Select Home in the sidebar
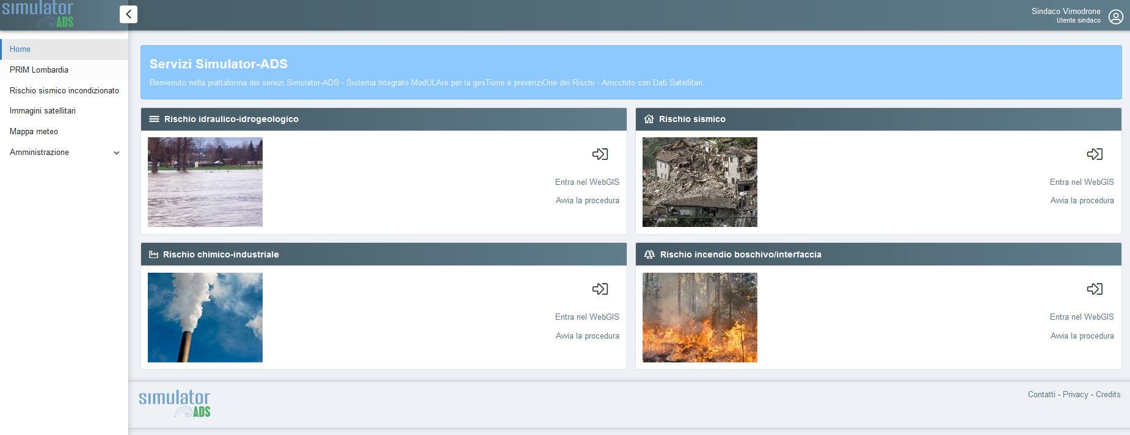This screenshot has height=435, width=1130. point(64,49)
